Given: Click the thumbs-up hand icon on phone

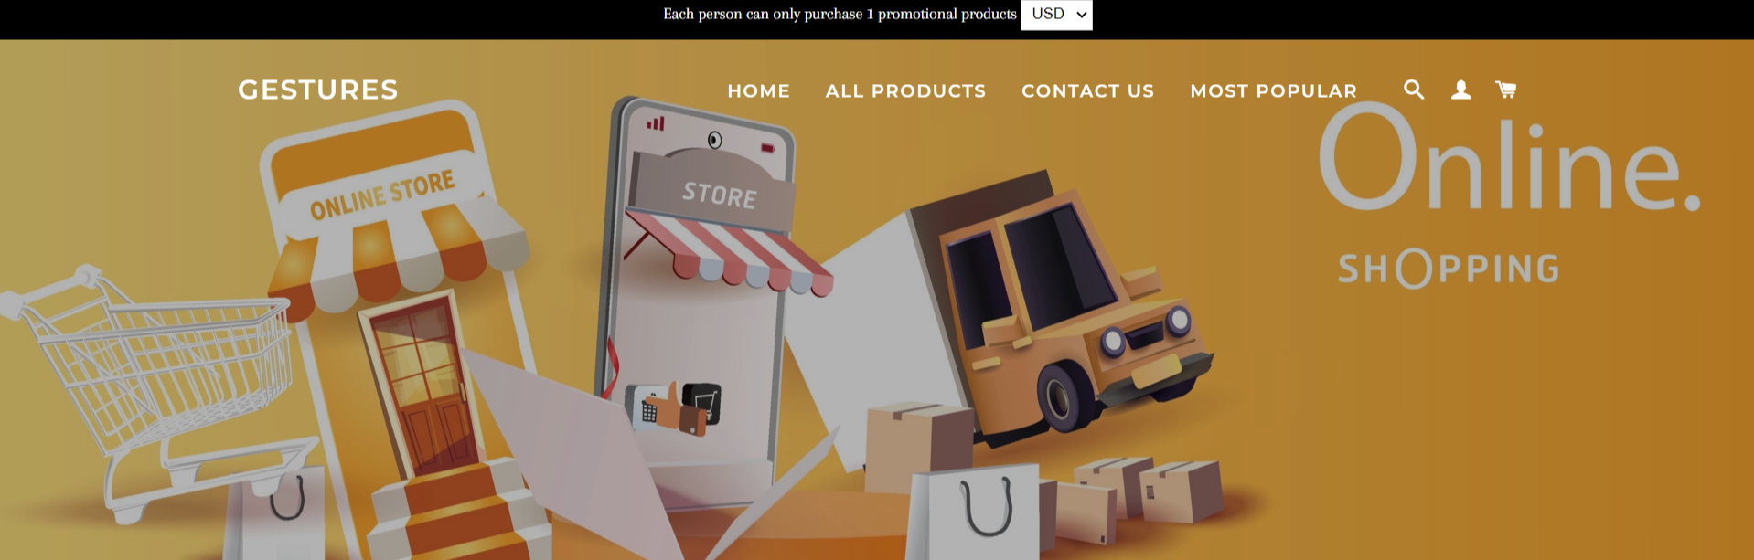Looking at the screenshot, I should pyautogui.click(x=673, y=407).
